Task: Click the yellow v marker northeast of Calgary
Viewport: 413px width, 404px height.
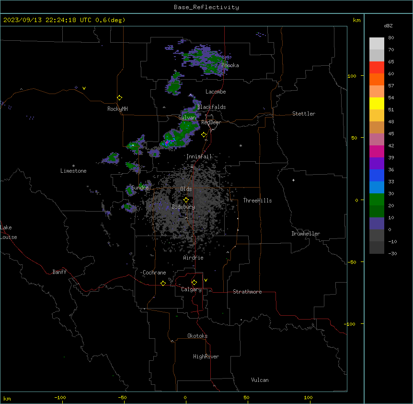Action: pos(206,280)
